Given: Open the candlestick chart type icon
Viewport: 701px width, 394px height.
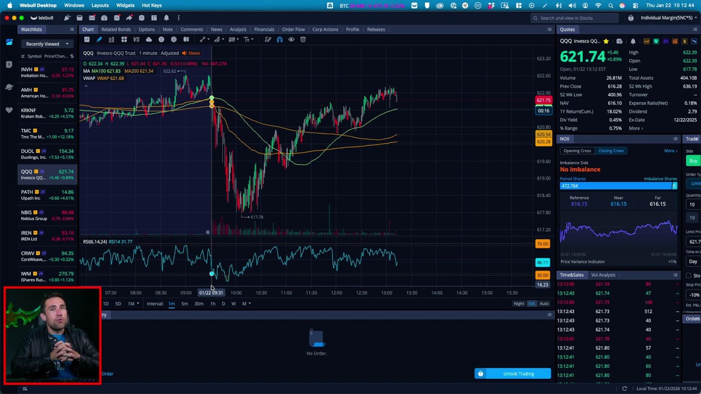Looking at the screenshot, I should pos(112,39).
